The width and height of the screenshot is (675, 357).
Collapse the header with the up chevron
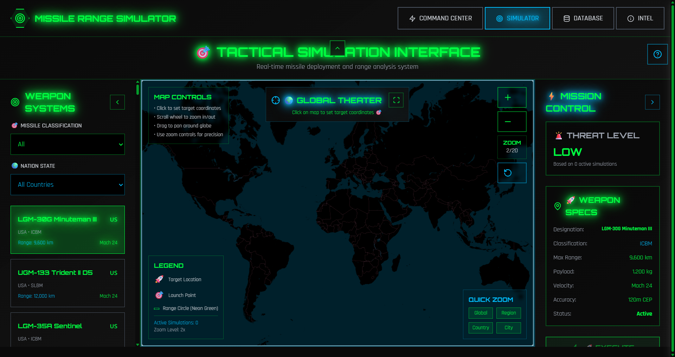(x=337, y=48)
